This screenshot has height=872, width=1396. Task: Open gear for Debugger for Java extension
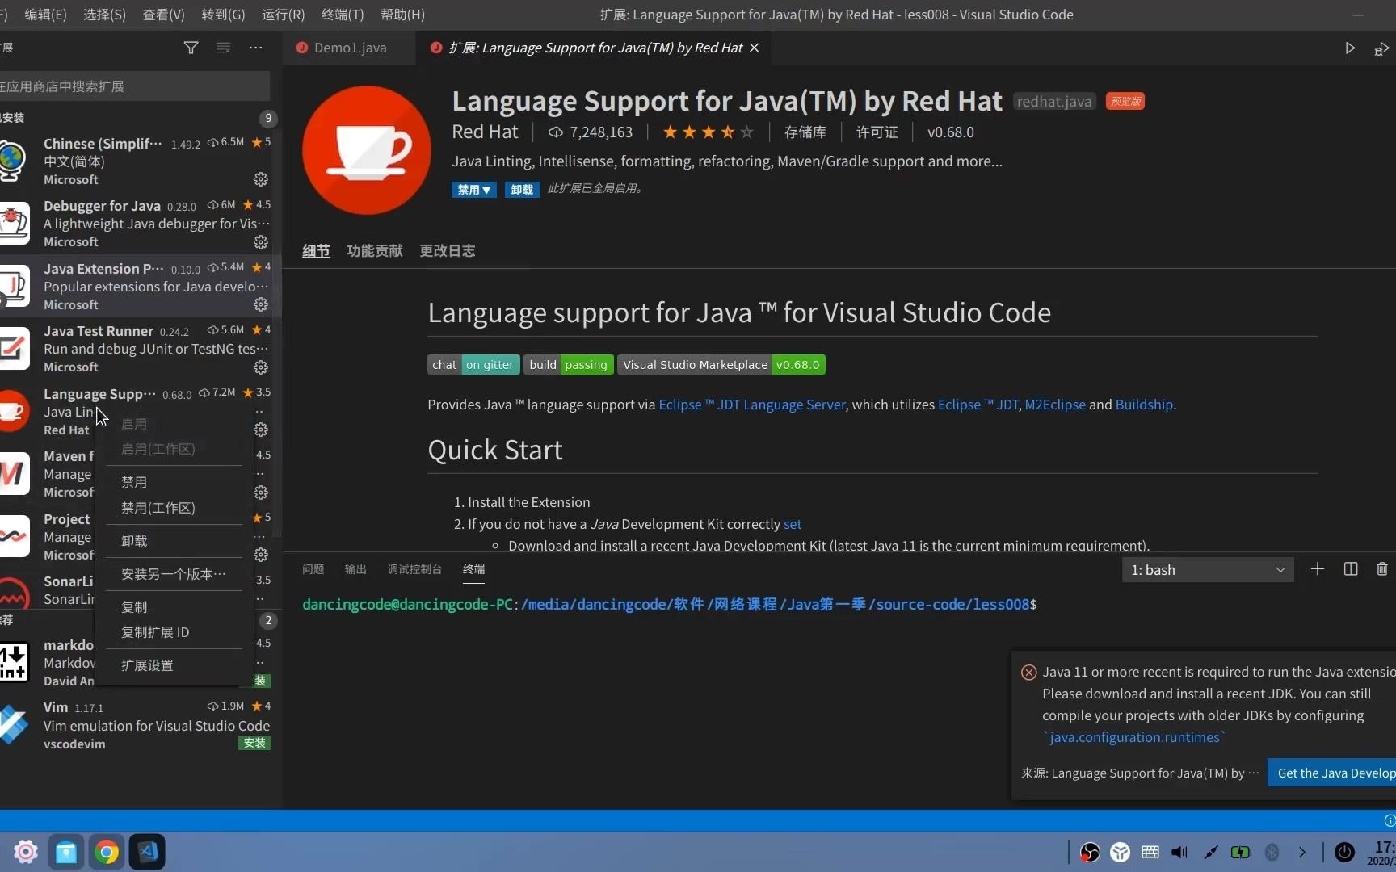(x=261, y=242)
